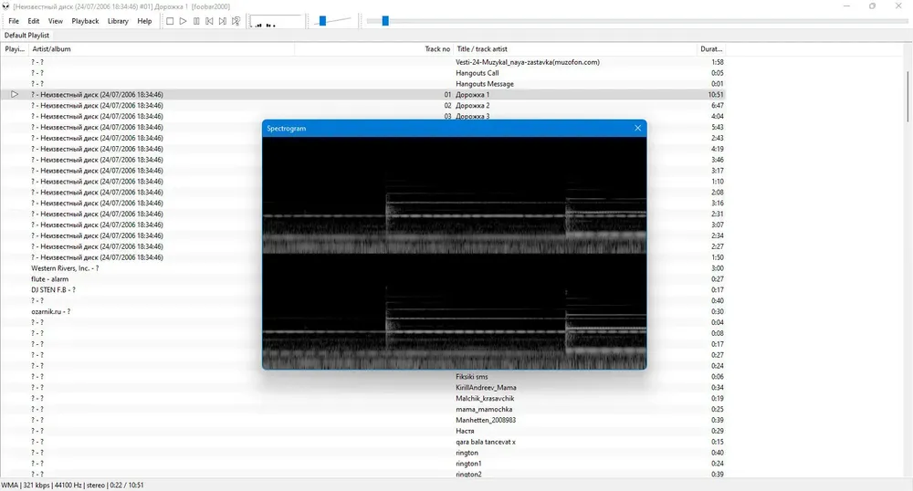Sort by the Title / track artist header
913x491 pixels.
574,49
